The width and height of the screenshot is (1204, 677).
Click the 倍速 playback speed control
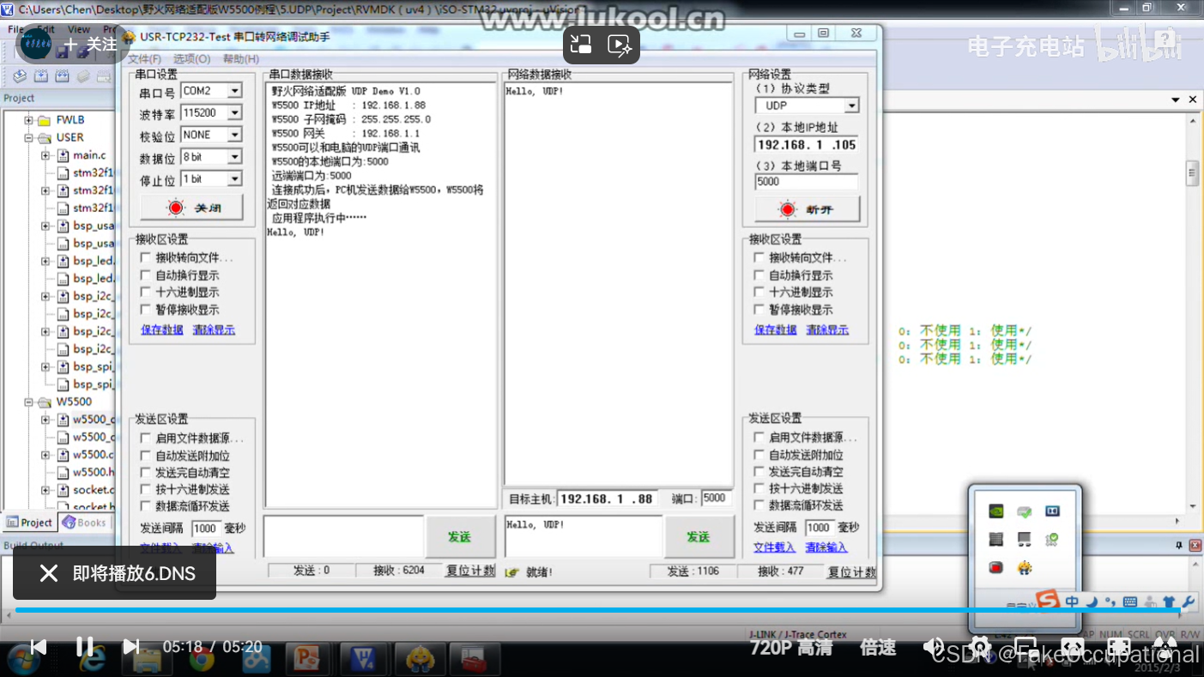[877, 648]
